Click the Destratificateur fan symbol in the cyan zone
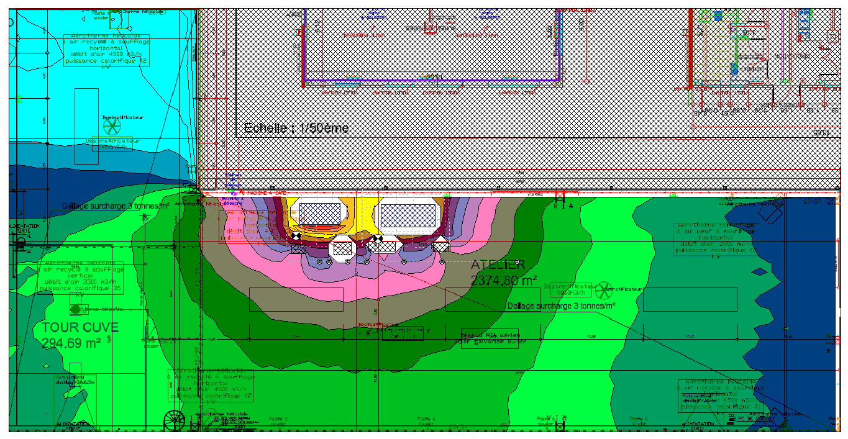The width and height of the screenshot is (848, 439). 112,126
